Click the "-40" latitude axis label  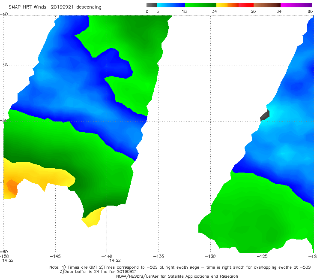4,14
